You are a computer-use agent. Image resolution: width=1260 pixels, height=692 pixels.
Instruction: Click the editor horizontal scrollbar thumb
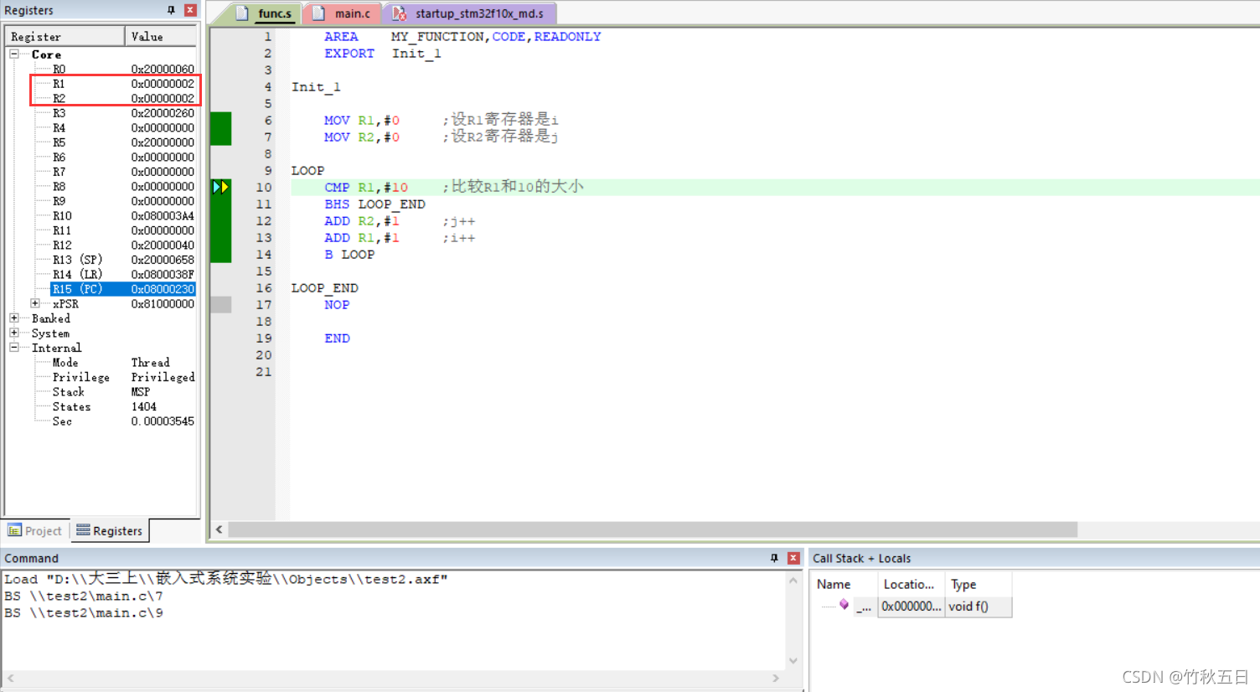pyautogui.click(x=653, y=529)
